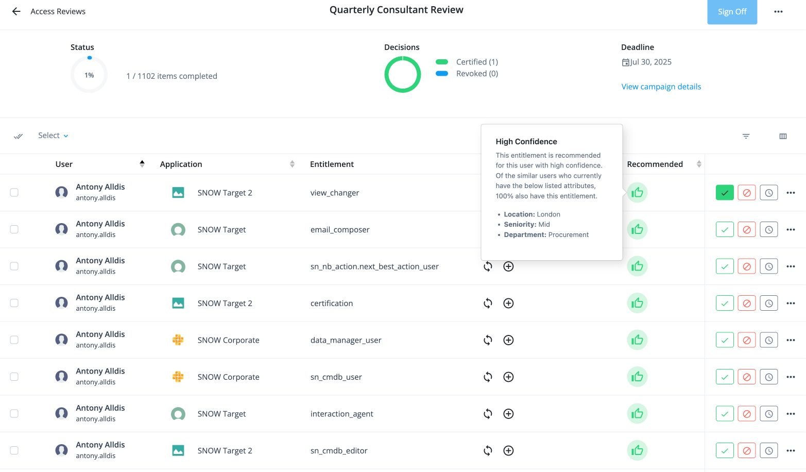
Task: Click the filter icon above the table
Action: pos(746,136)
